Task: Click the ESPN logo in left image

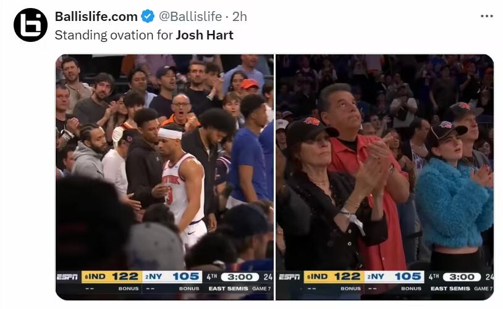Action: 67,277
